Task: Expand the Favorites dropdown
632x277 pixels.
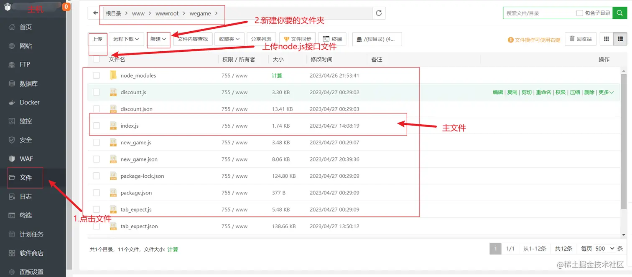Action: pyautogui.click(x=229, y=39)
